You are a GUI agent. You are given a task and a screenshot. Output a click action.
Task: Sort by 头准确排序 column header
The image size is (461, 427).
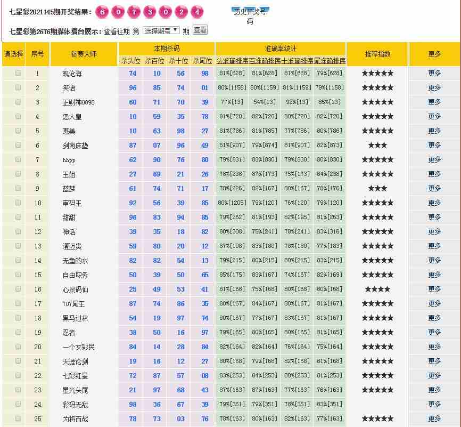tap(232, 61)
